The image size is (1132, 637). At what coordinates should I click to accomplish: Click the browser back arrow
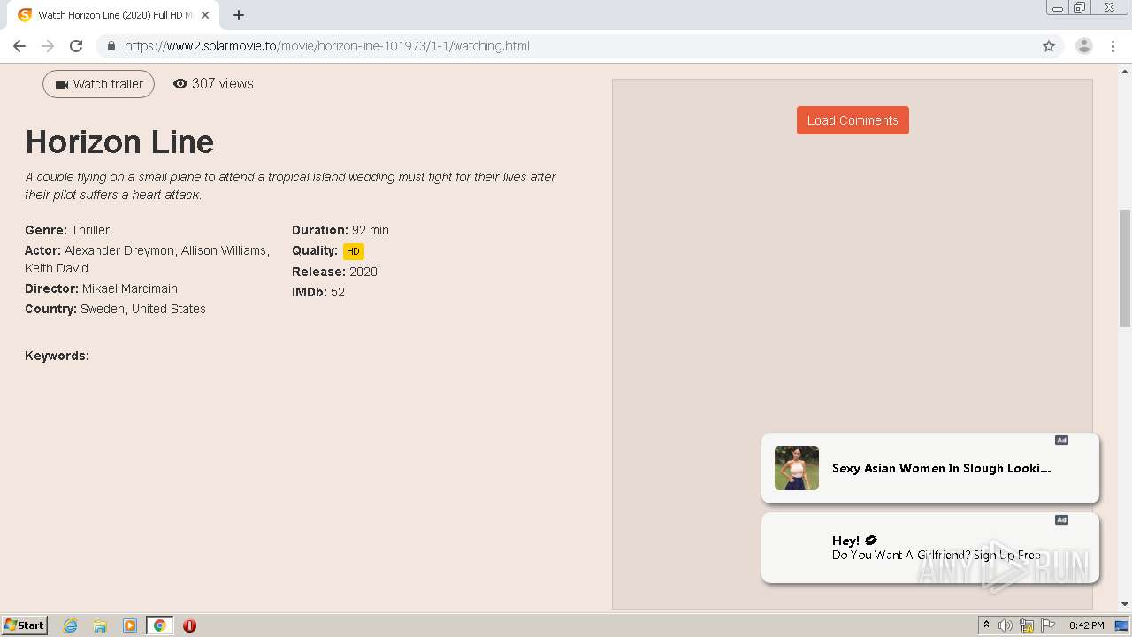[19, 46]
